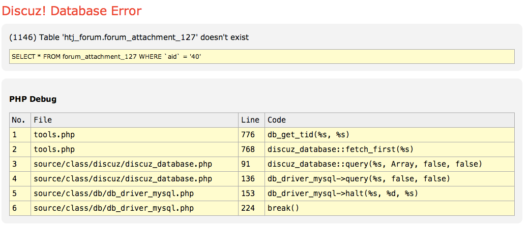Click the 'Line' column header
Screen dimensions: 529x229
pyautogui.click(x=251, y=120)
